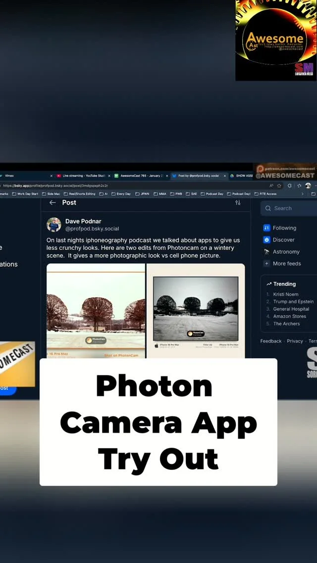Click the Search magnifier icon
Viewport: 317px width, 563px height.
pyautogui.click(x=268, y=208)
